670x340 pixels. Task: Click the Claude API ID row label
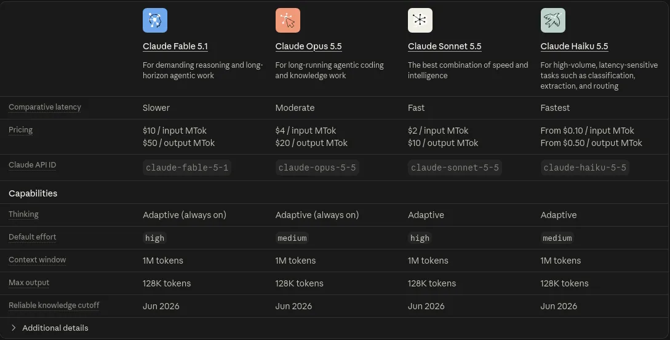pos(33,165)
